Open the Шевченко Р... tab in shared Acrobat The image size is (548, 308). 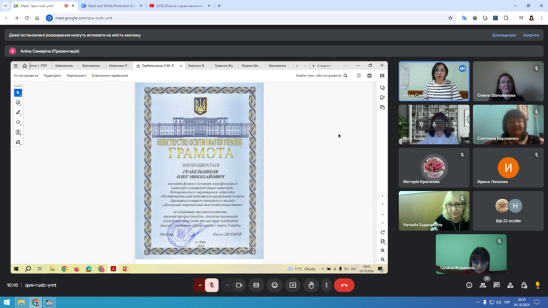click(119, 66)
